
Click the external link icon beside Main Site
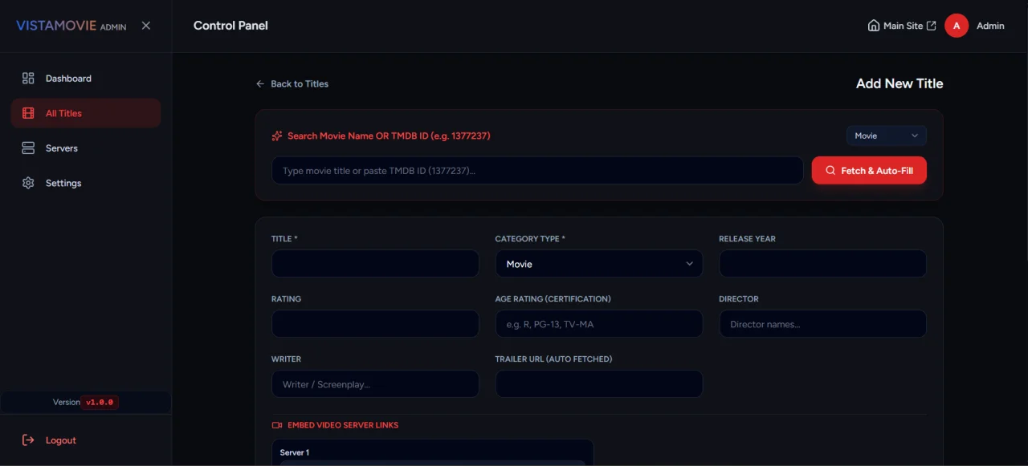click(x=932, y=26)
